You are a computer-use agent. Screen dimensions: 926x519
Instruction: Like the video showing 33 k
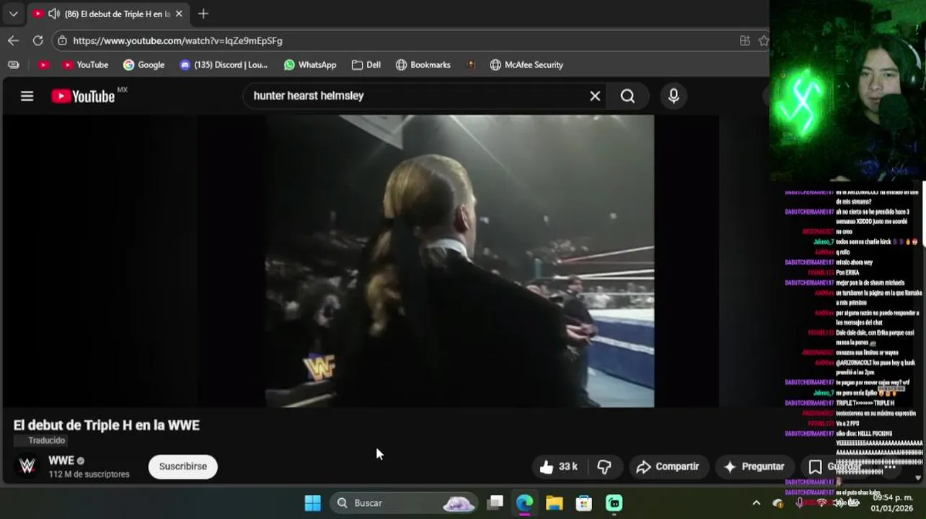tap(557, 466)
